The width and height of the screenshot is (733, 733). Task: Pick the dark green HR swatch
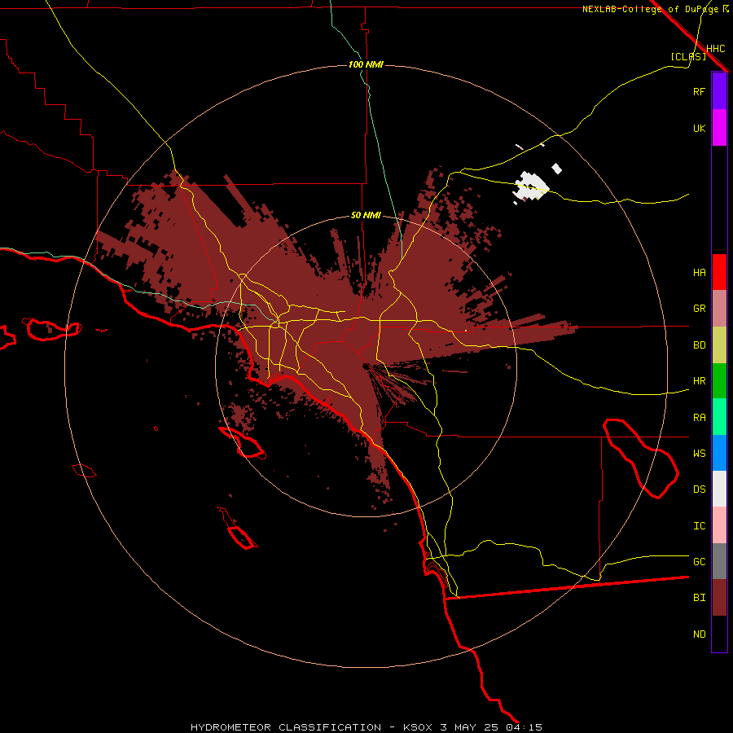coord(719,380)
